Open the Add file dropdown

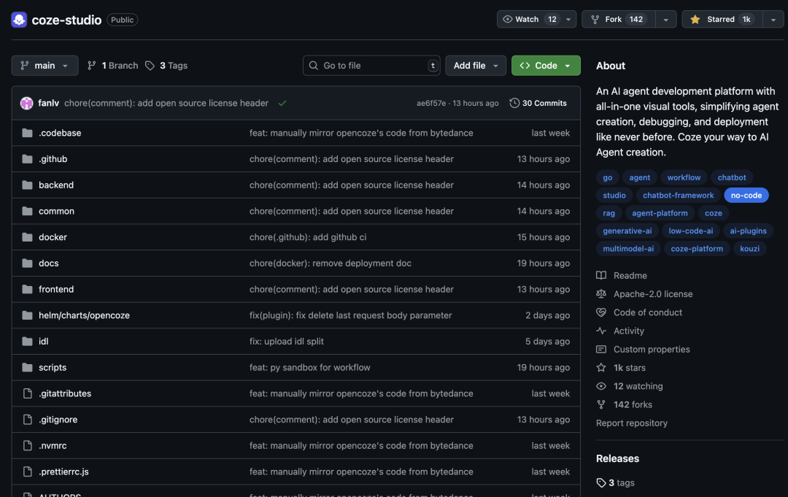476,66
